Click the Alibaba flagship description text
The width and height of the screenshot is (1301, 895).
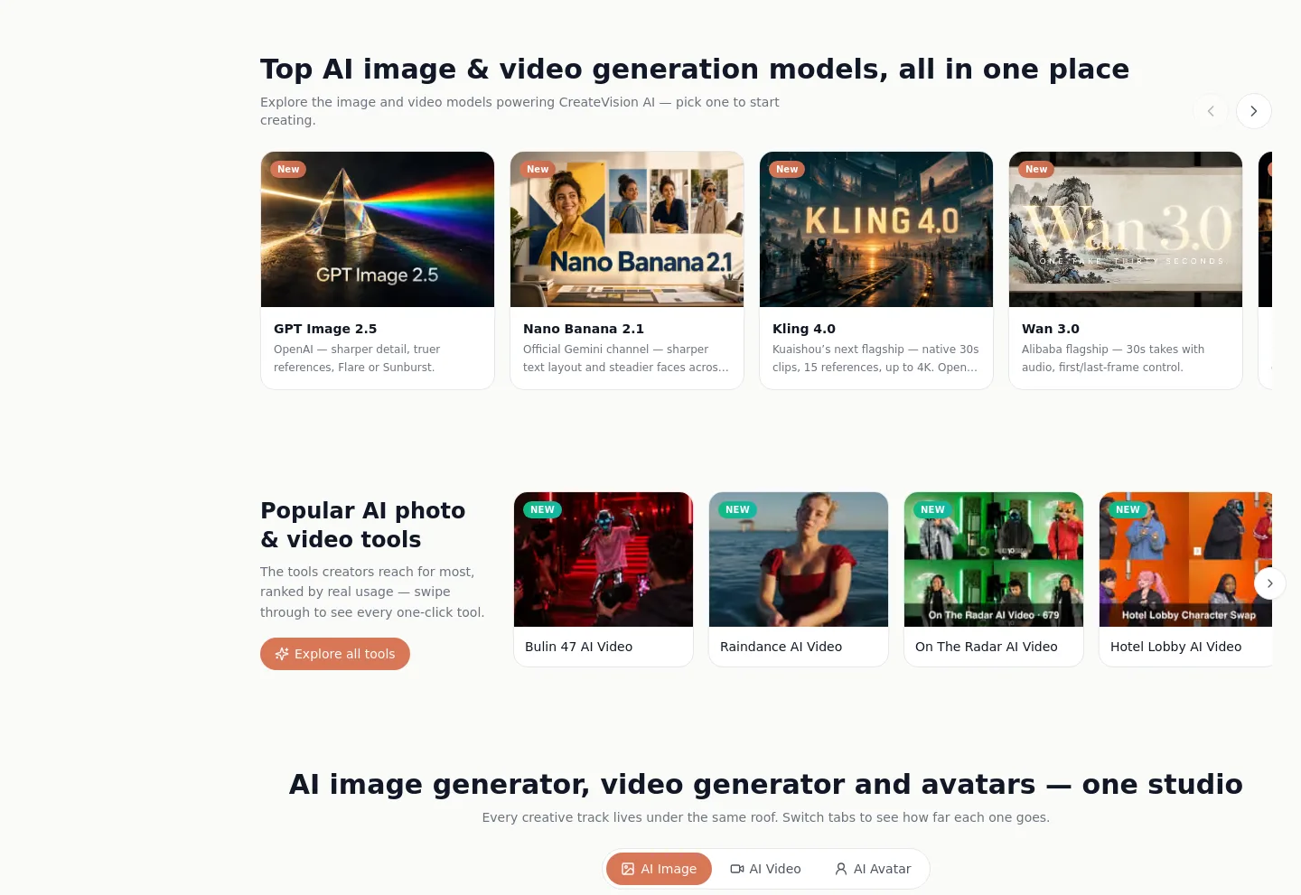pos(1113,359)
